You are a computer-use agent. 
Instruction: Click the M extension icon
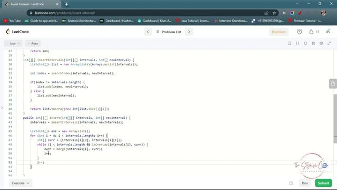(x=284, y=13)
